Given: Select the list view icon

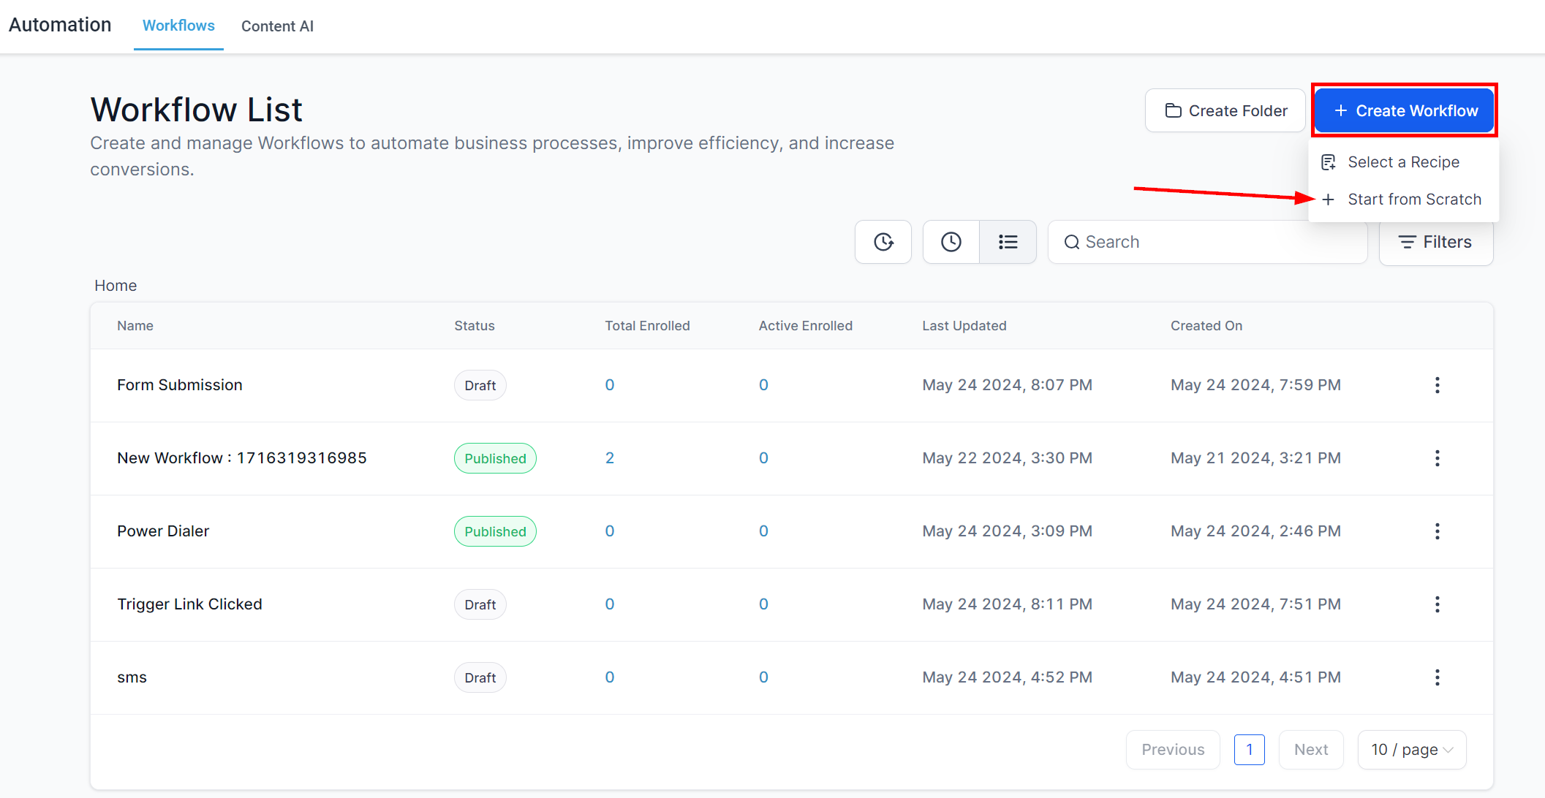Looking at the screenshot, I should pos(1008,242).
